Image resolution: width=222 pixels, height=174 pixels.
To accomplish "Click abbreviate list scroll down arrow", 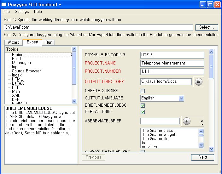I will coord(201,145).
